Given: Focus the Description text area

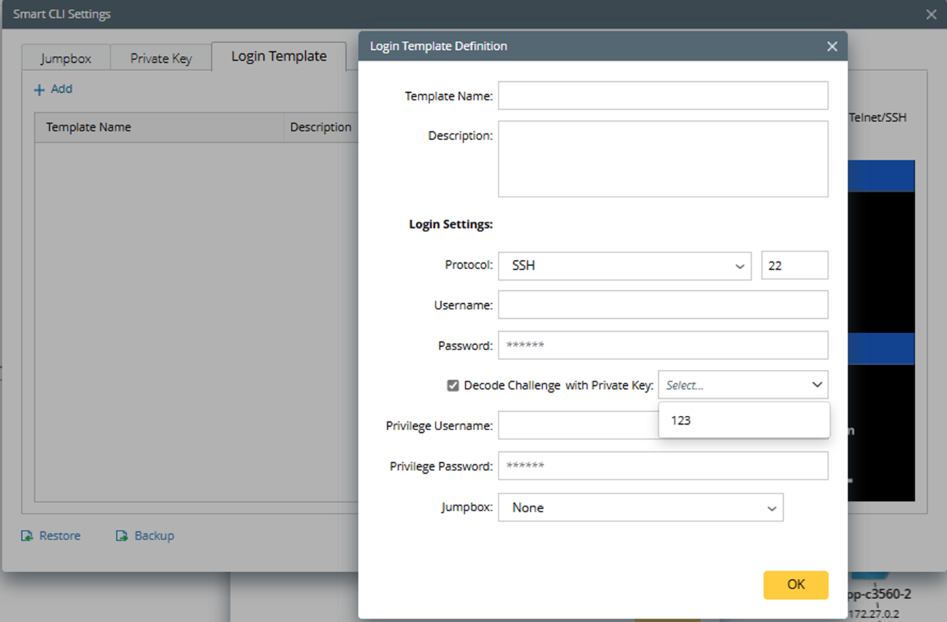Looking at the screenshot, I should click(x=662, y=159).
